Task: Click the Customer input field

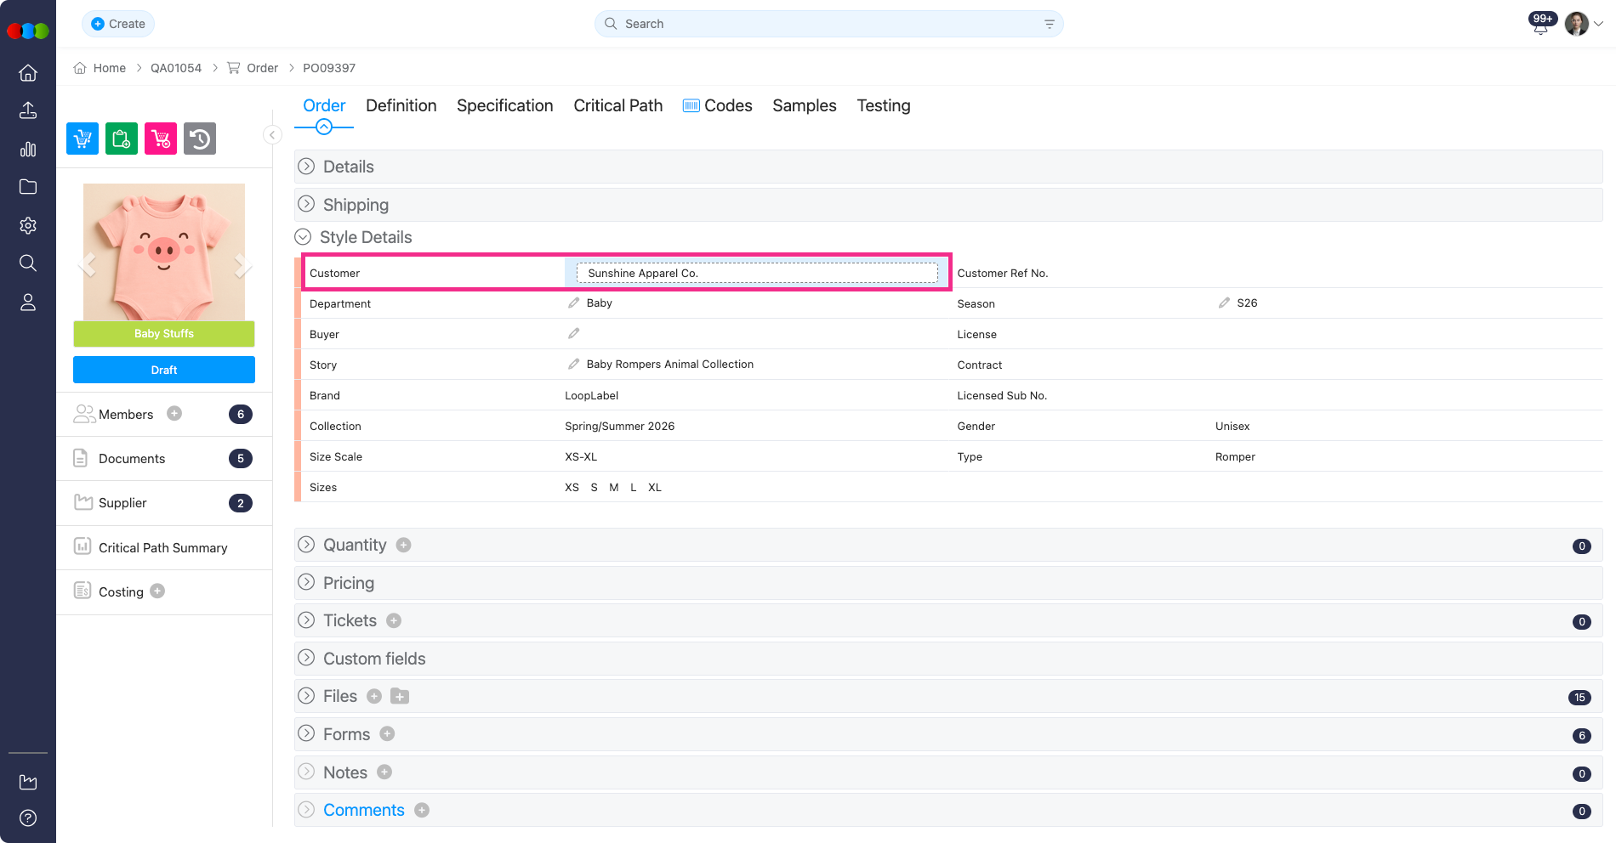Action: pyautogui.click(x=757, y=273)
